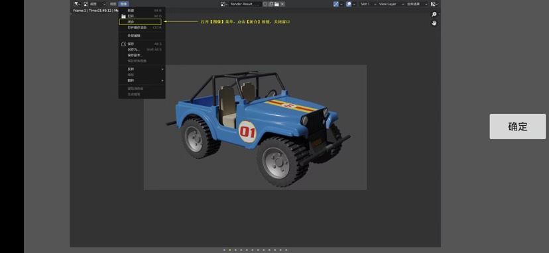Toggle the overlays button
The image size is (549, 253).
pyautogui.click(x=349, y=4)
